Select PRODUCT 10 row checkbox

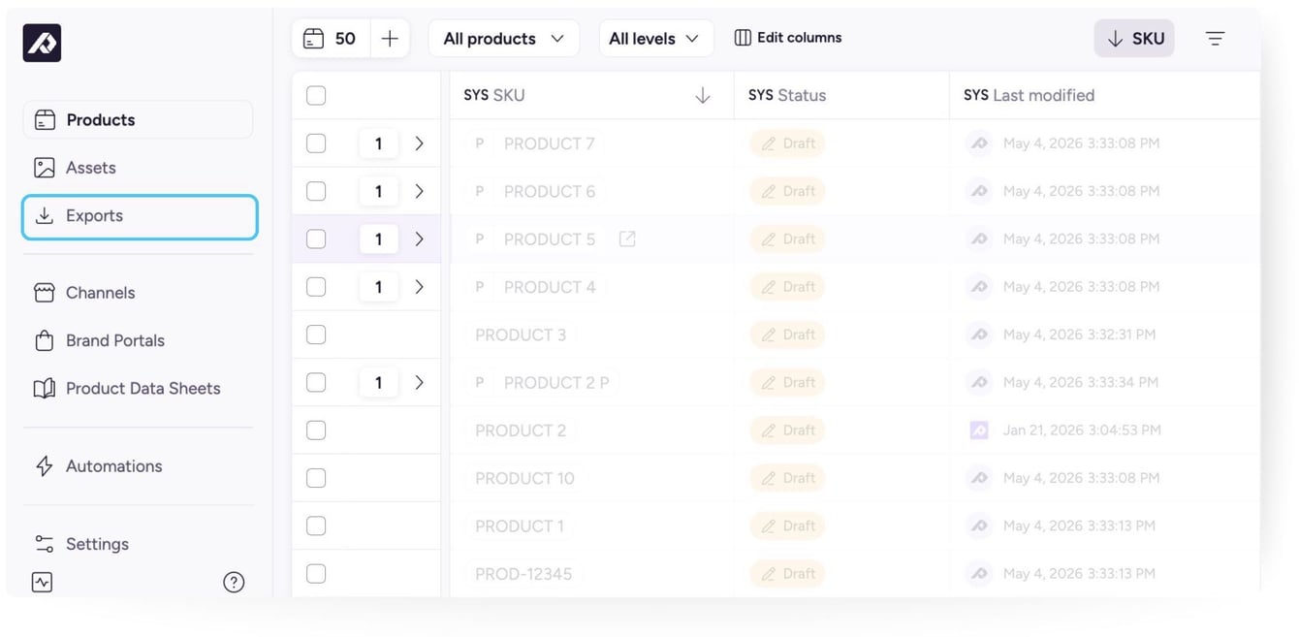[x=316, y=479]
